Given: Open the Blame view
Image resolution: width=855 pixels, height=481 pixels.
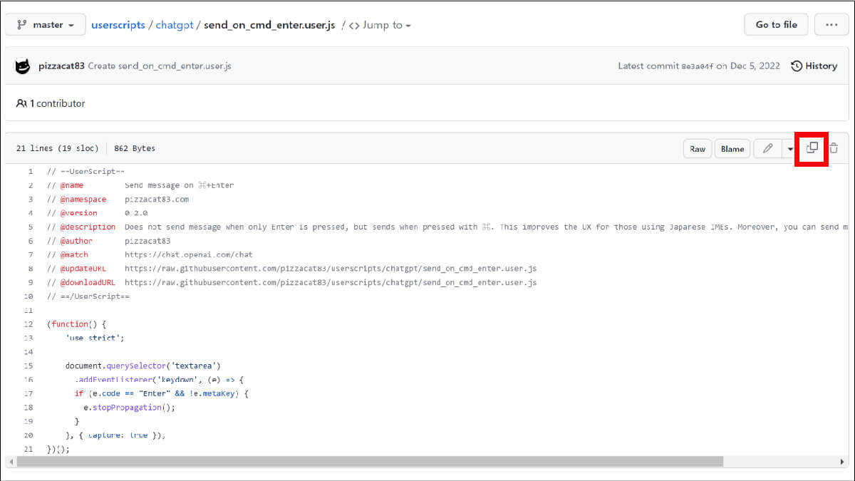Looking at the screenshot, I should 732,149.
